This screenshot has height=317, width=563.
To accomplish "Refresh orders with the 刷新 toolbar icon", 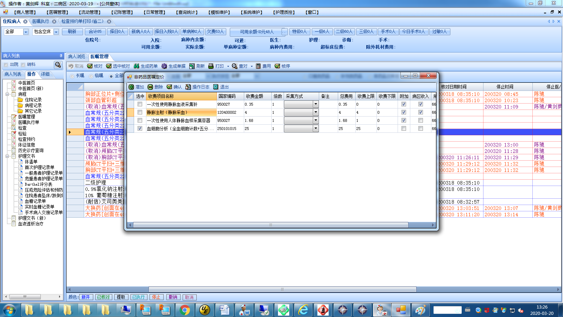I will (192, 66).
